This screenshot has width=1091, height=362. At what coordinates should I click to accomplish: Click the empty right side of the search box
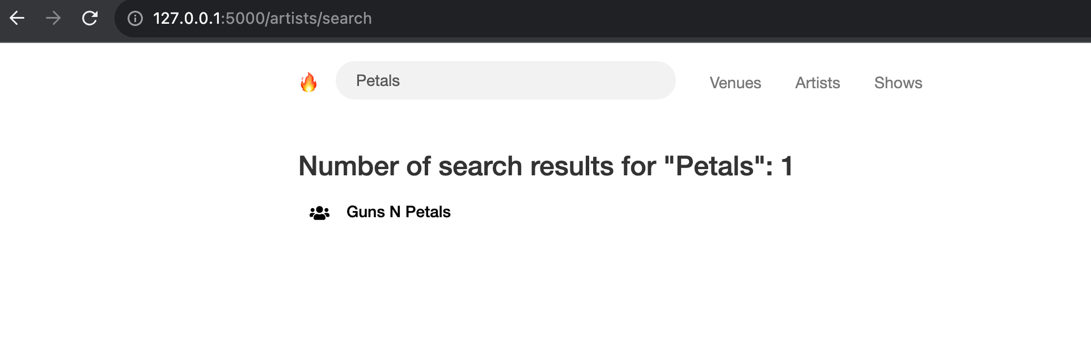tap(567, 80)
